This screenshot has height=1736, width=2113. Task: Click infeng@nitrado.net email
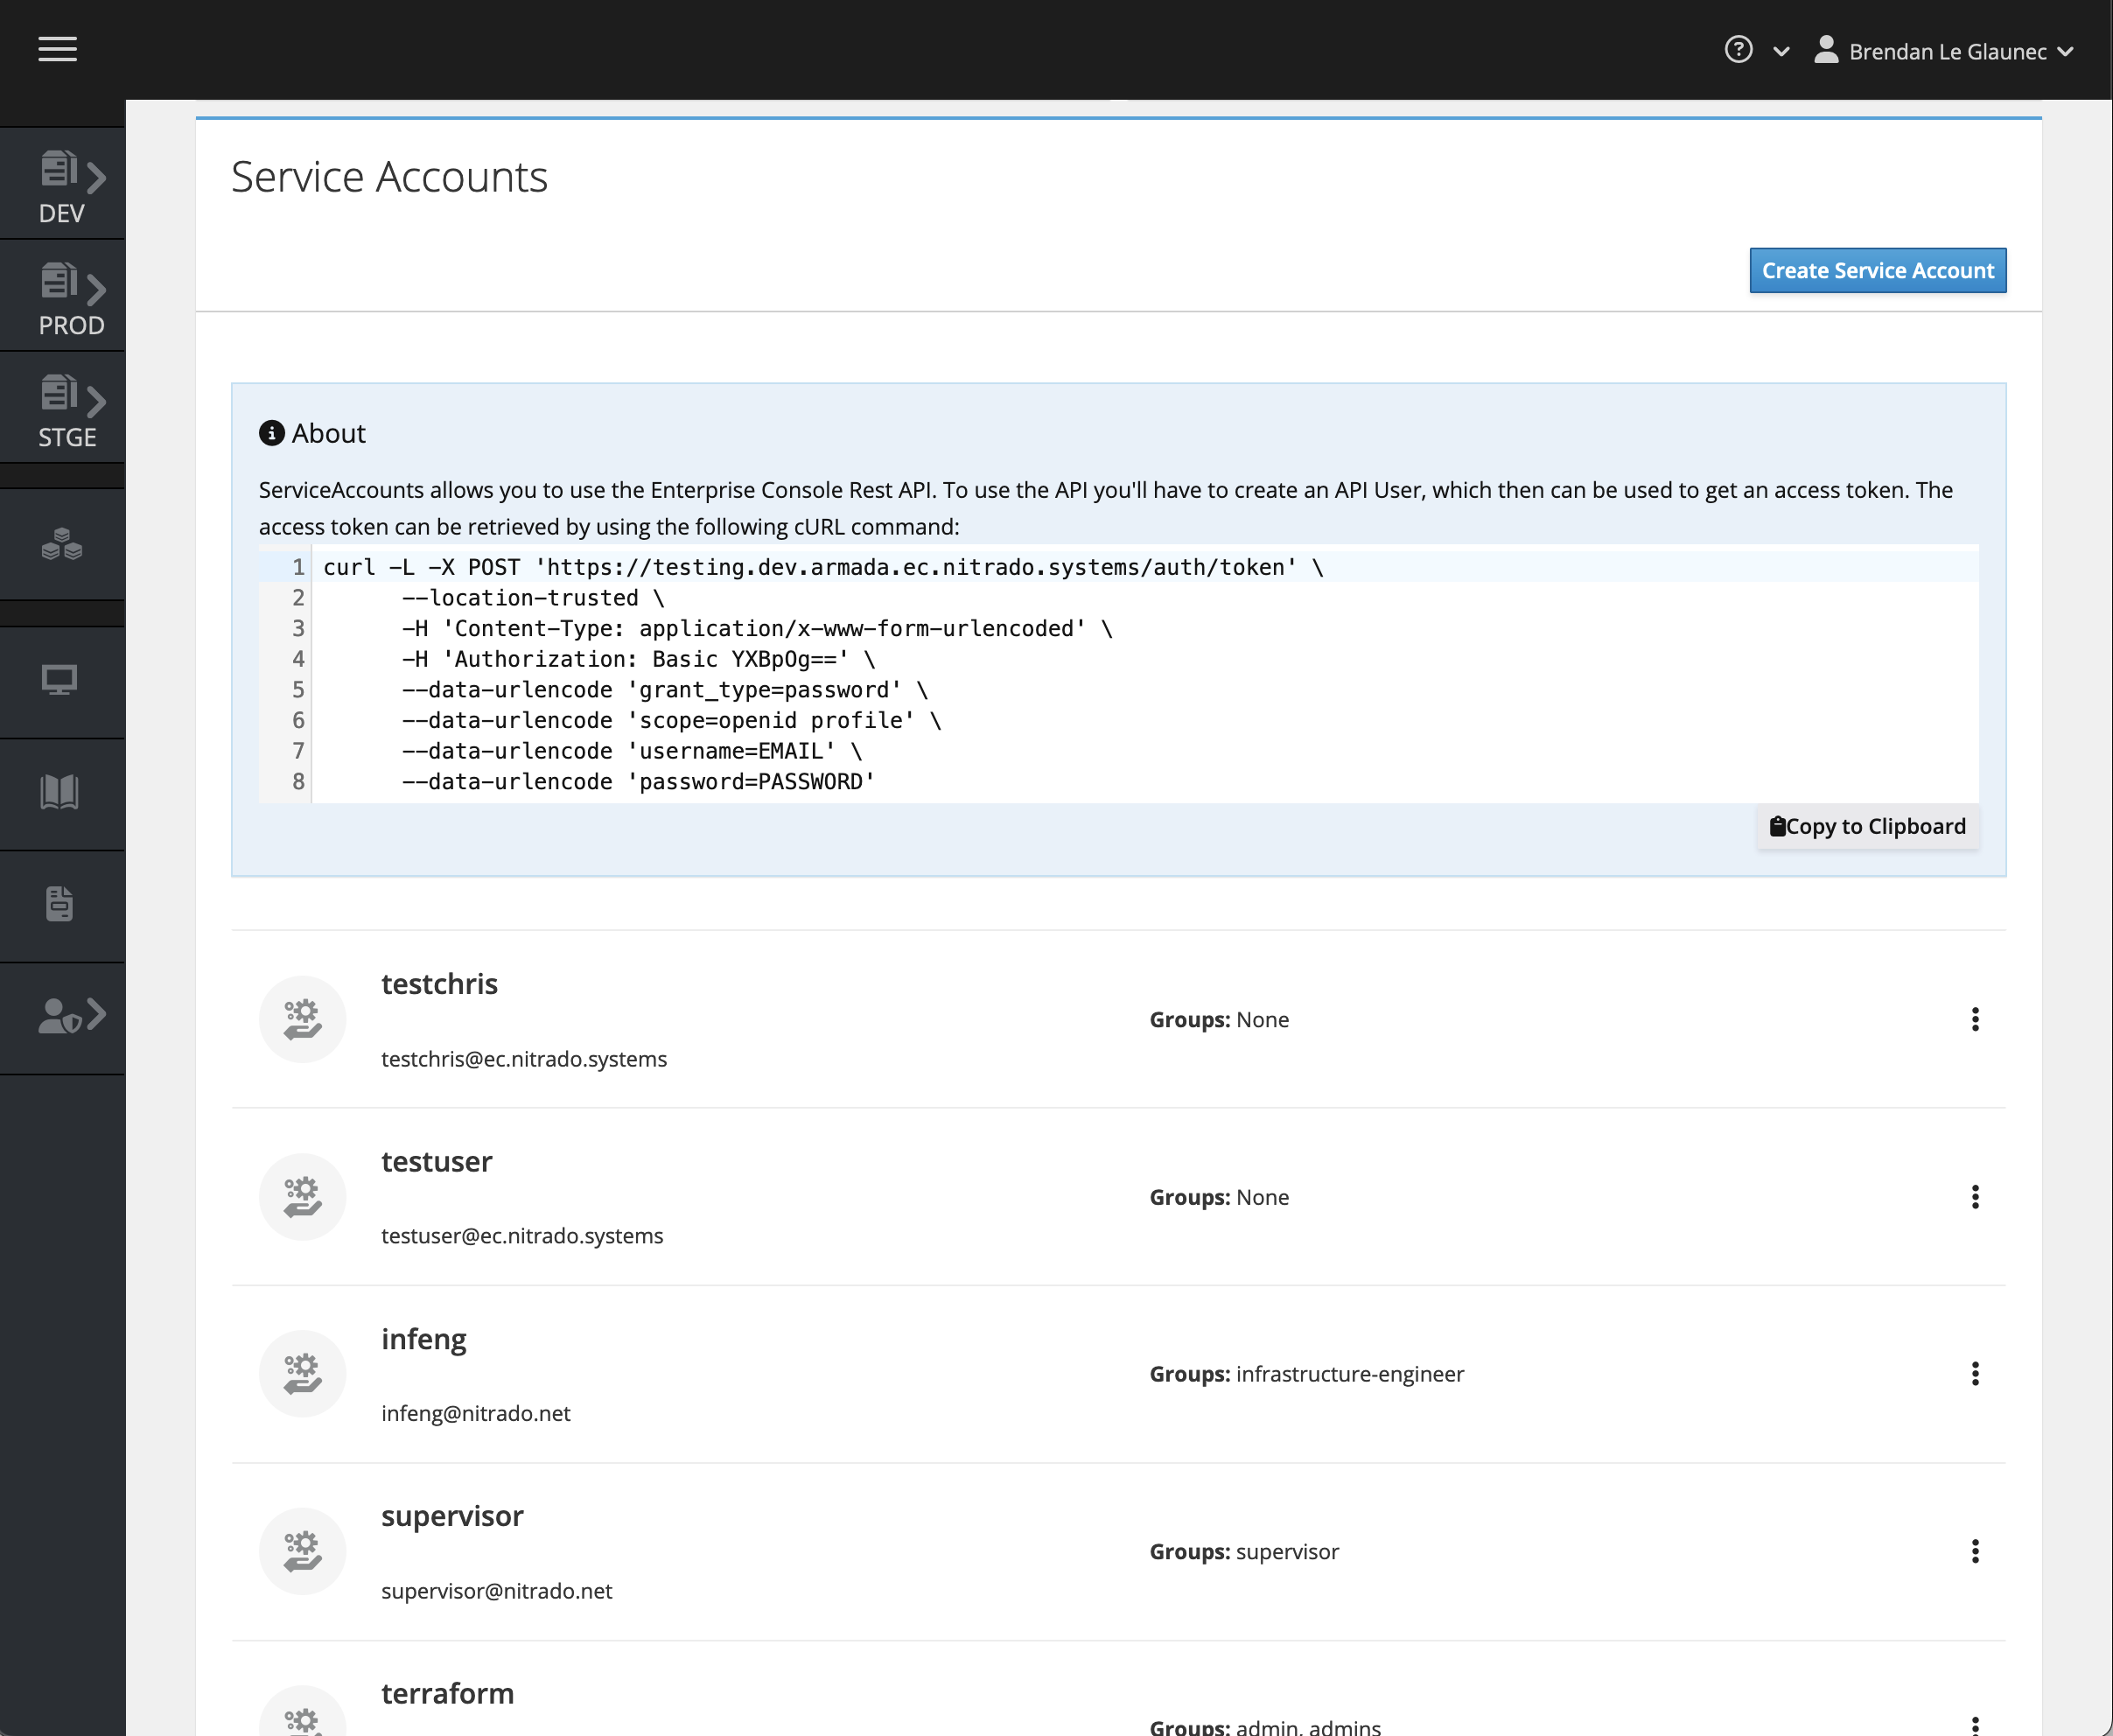[x=476, y=1413]
